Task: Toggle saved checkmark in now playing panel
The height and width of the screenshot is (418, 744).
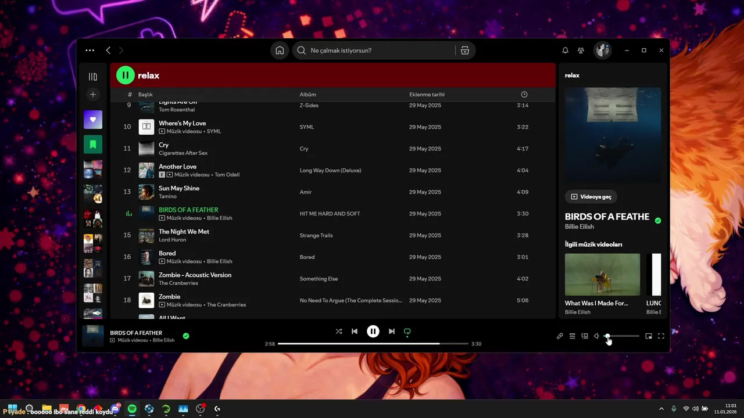Action: click(658, 221)
